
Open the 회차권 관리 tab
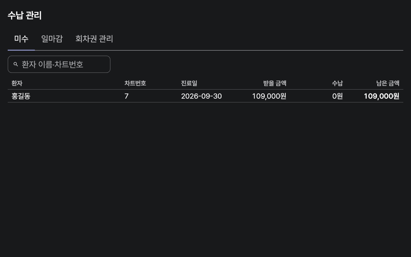click(94, 39)
